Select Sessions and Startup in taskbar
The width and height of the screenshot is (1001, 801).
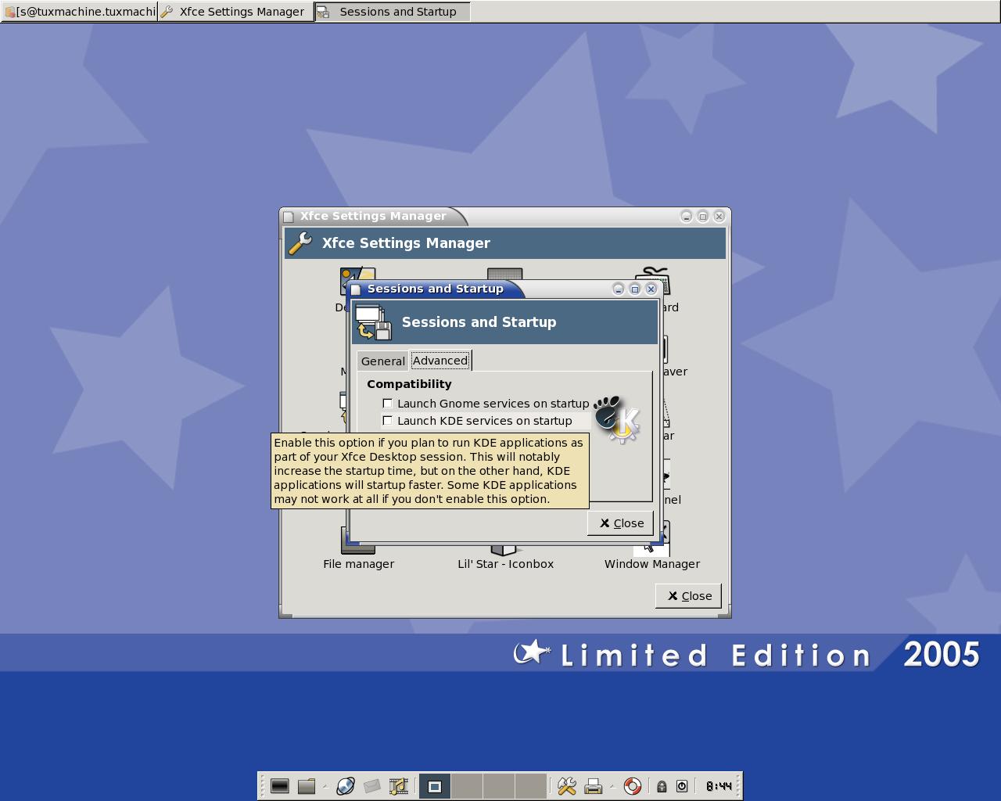[392, 12]
